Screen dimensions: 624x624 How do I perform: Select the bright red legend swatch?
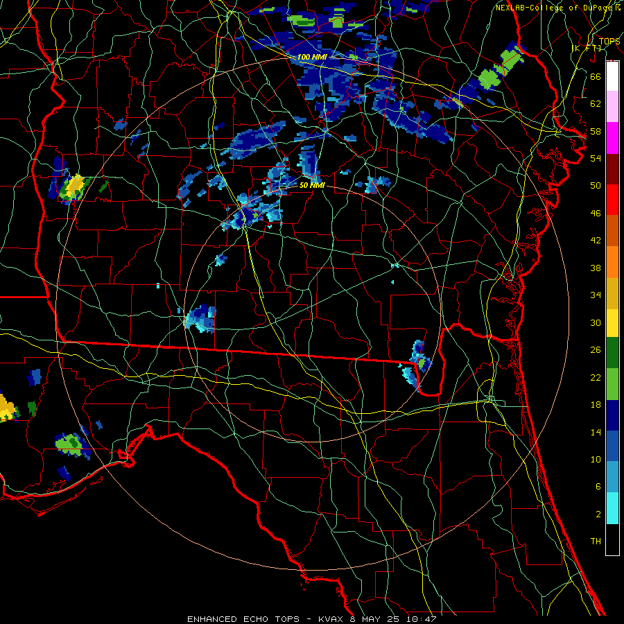coord(612,200)
